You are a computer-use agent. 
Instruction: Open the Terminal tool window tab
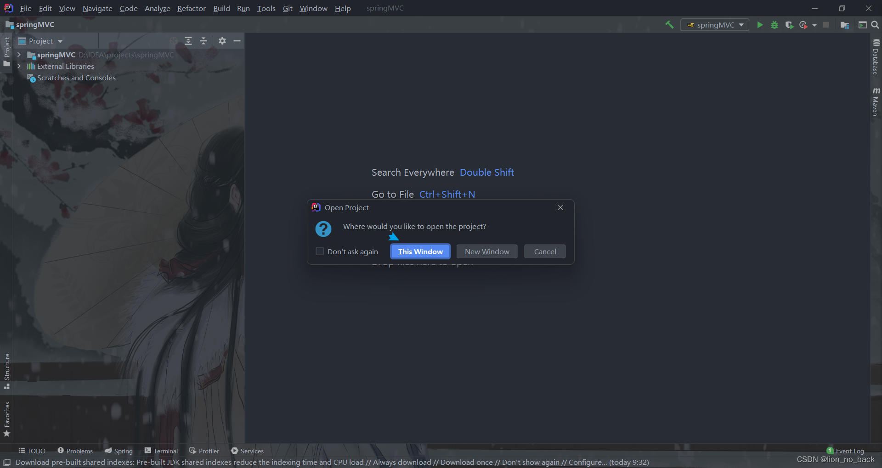pos(161,451)
